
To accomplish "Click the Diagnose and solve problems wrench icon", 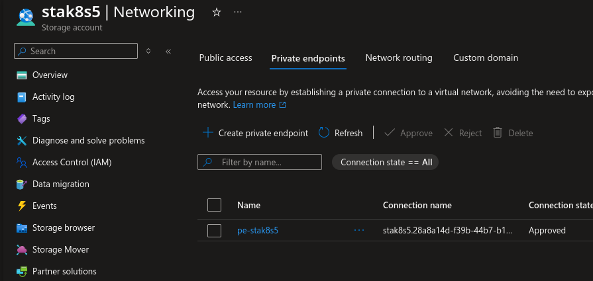I will [22, 141].
